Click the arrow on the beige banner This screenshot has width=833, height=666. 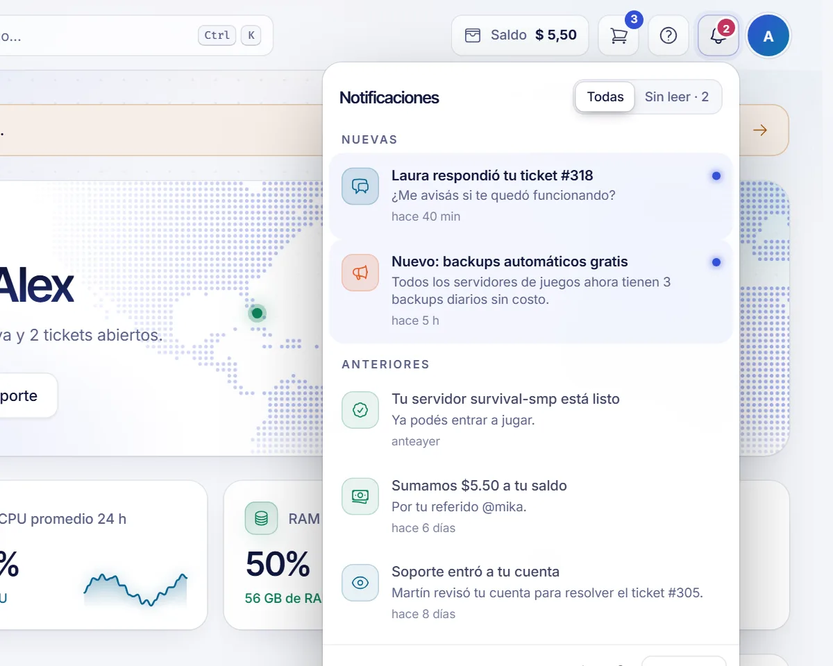click(x=760, y=130)
